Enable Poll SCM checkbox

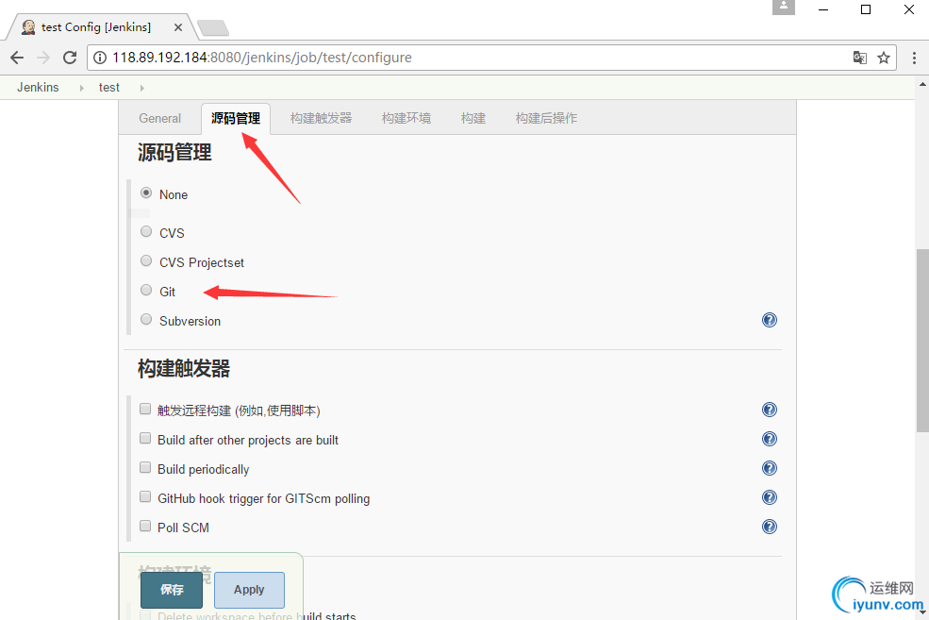click(145, 526)
